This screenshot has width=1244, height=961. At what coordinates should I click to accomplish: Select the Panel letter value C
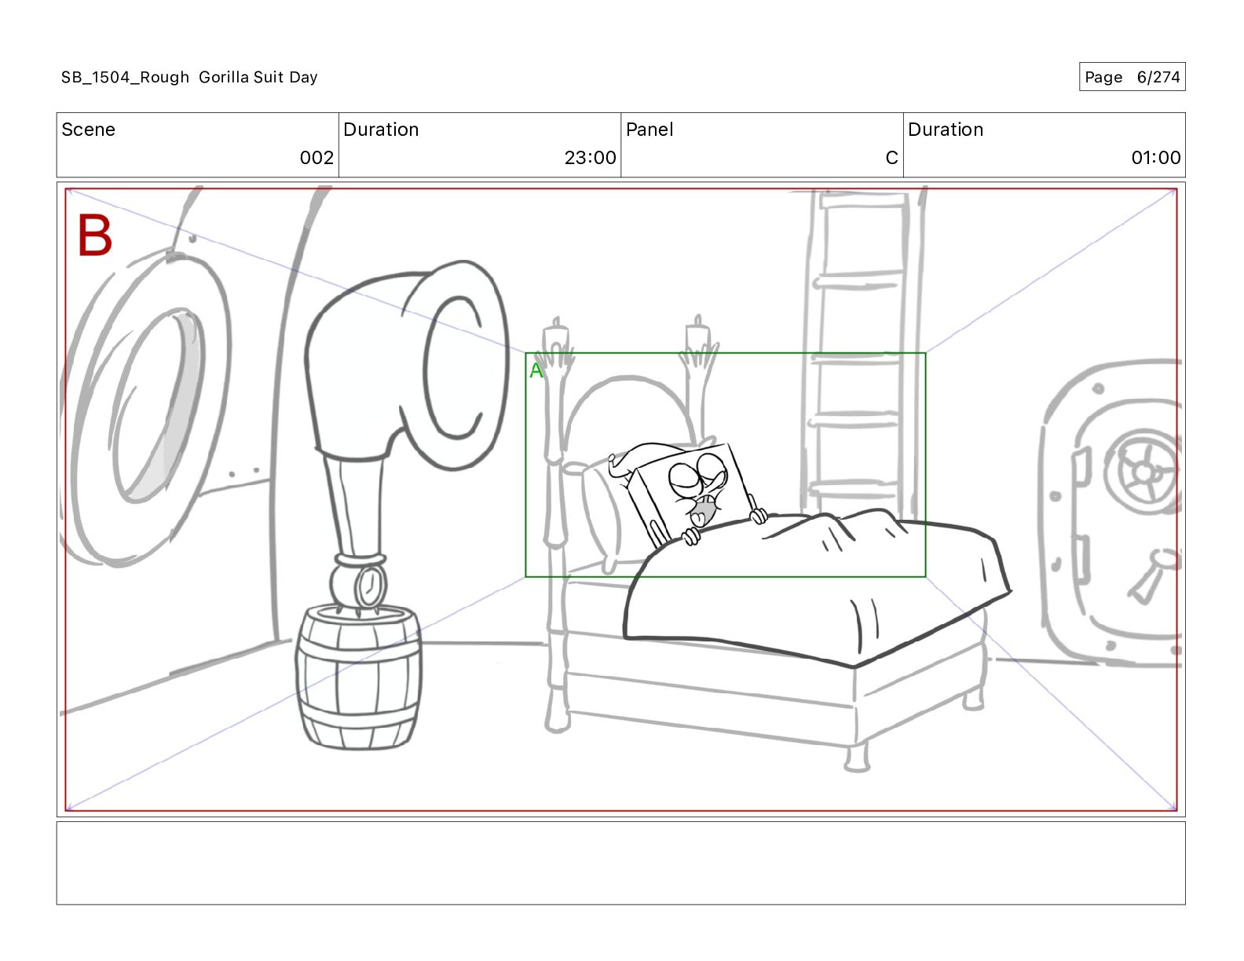click(x=891, y=158)
